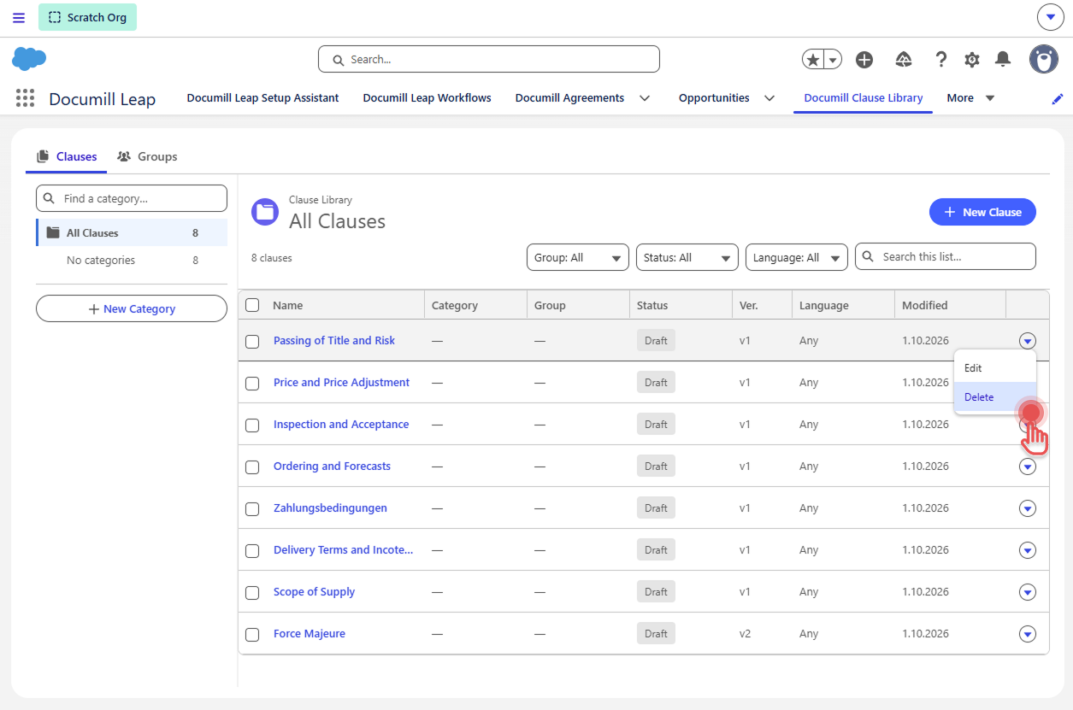
Task: Open the notifications bell
Action: (x=1003, y=59)
